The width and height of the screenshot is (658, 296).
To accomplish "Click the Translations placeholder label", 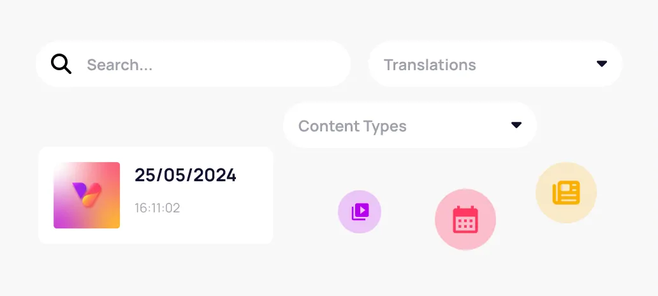I will 430,64.
